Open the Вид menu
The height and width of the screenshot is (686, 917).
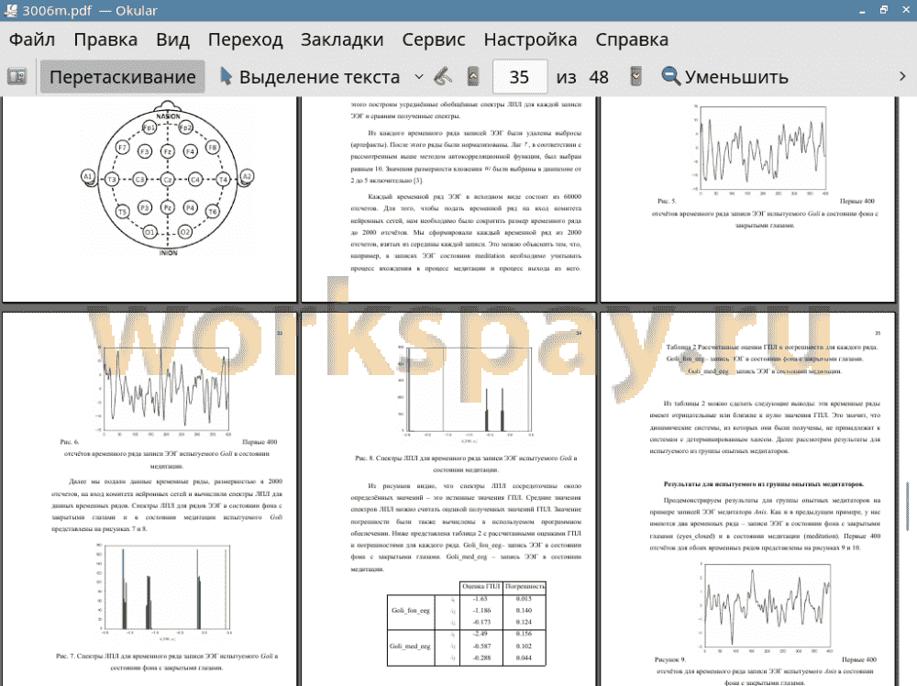click(172, 39)
